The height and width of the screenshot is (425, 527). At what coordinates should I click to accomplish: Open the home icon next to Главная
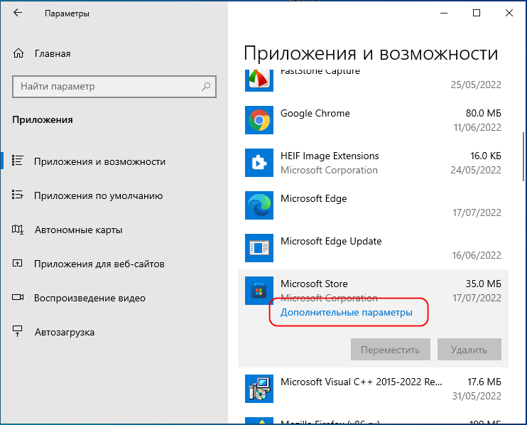[18, 53]
